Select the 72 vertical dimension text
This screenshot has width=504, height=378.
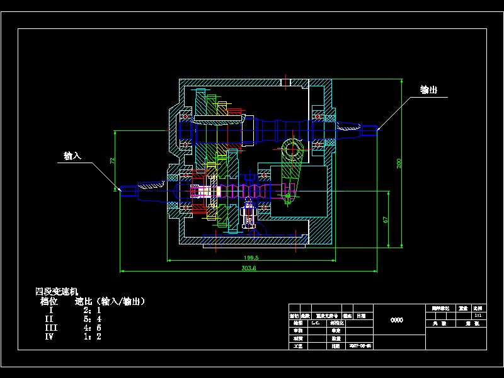112,161
